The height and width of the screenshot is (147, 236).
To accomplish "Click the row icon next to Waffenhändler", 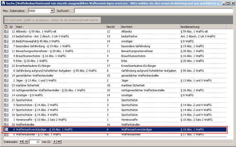I will coord(6,125).
